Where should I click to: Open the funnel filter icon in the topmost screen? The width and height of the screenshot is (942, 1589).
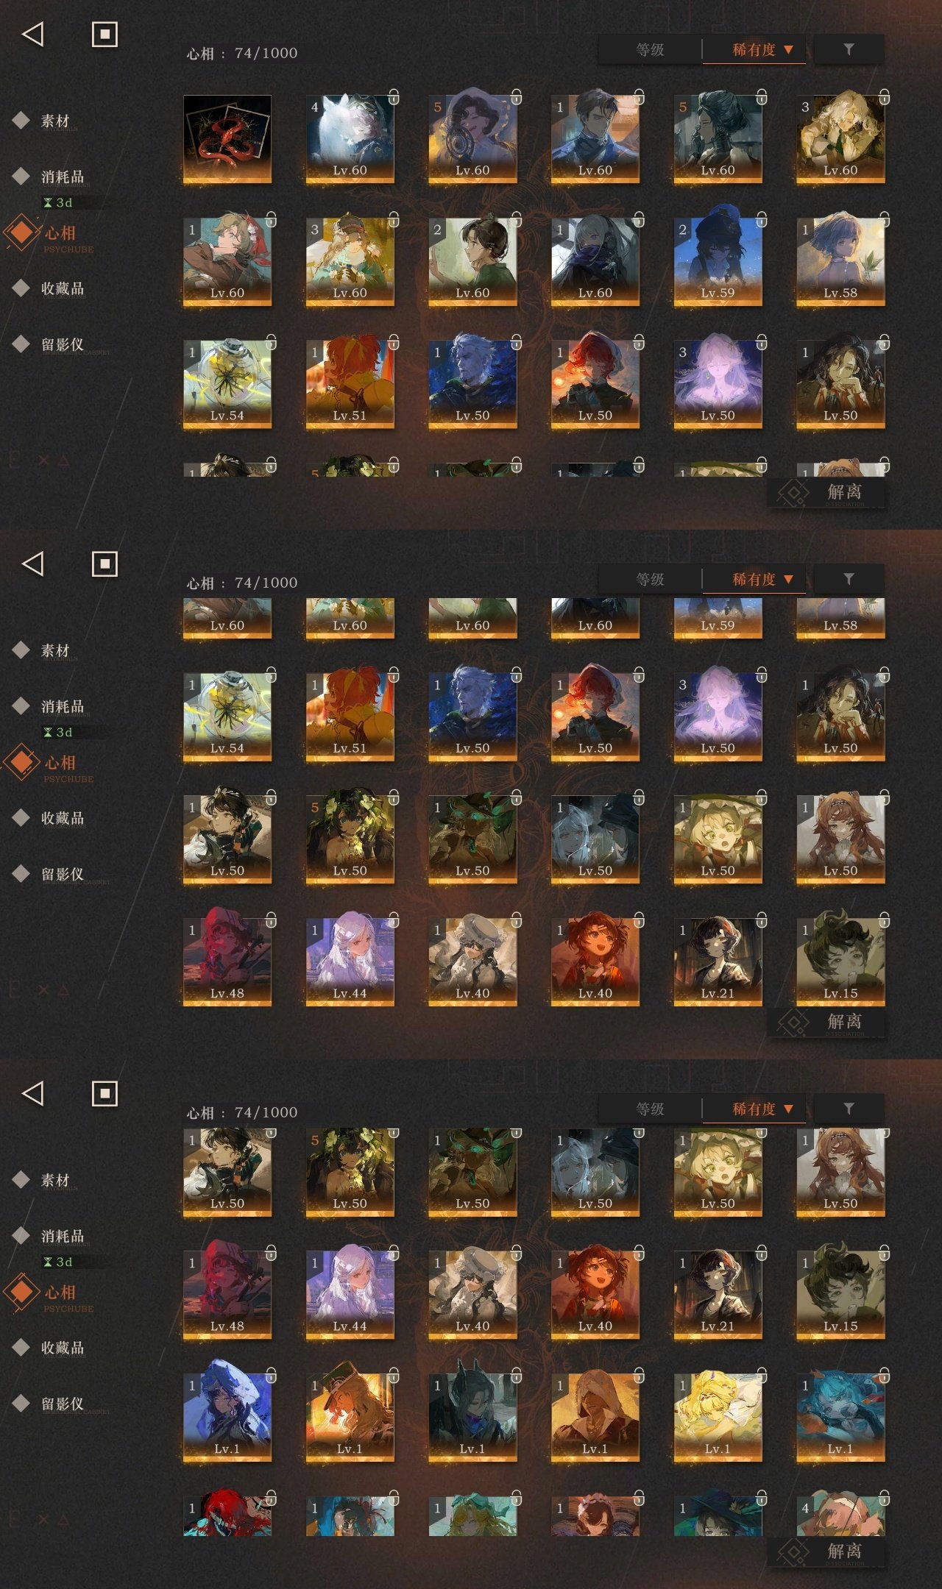[x=849, y=49]
